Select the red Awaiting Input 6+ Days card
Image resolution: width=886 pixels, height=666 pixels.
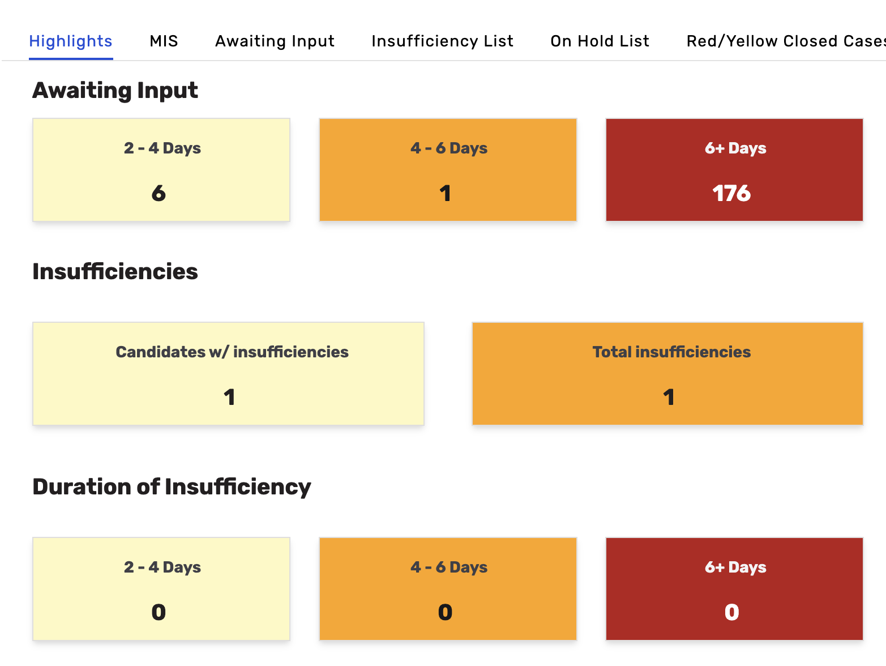point(734,169)
